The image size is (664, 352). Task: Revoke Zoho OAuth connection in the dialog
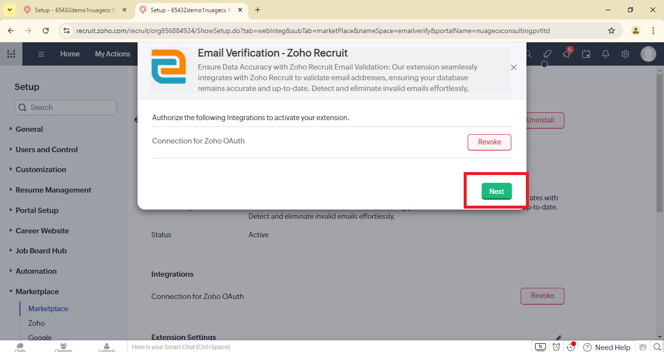coord(489,142)
